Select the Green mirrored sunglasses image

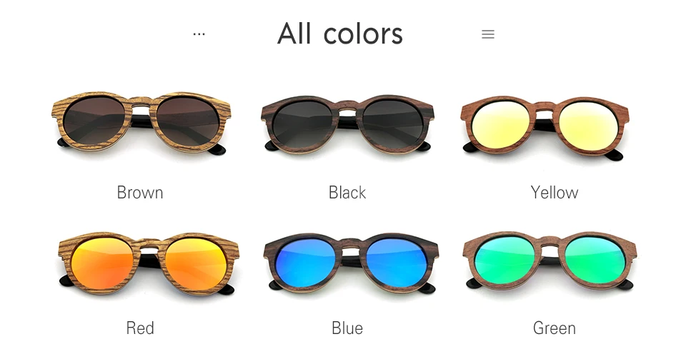pyautogui.click(x=550, y=261)
